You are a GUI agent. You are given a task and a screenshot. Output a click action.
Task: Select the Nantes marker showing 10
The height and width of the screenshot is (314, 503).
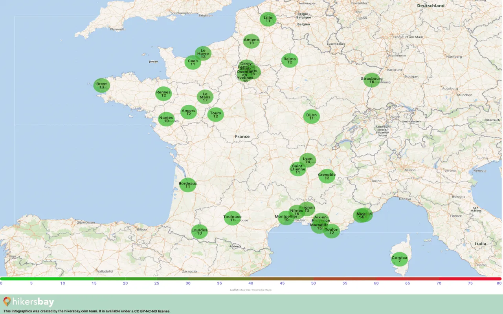point(166,119)
